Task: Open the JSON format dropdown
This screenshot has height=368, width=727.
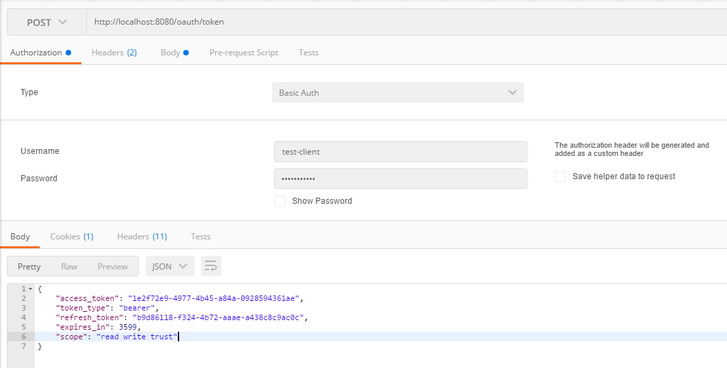Action: (170, 267)
